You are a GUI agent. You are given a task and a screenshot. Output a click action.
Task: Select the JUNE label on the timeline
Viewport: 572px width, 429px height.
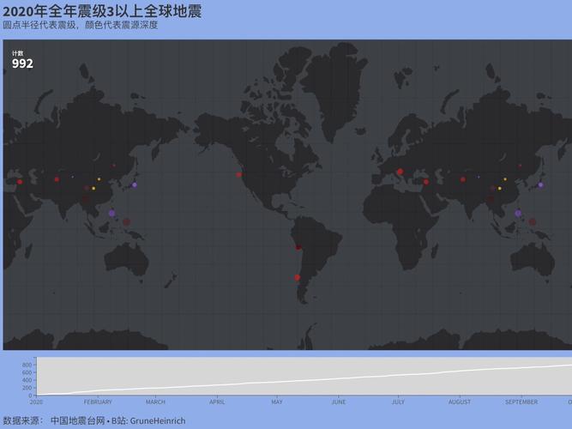[x=339, y=402]
